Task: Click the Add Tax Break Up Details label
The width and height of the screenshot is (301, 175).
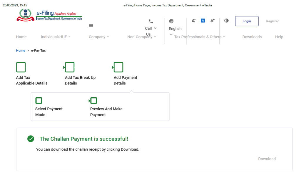Action: (80, 80)
